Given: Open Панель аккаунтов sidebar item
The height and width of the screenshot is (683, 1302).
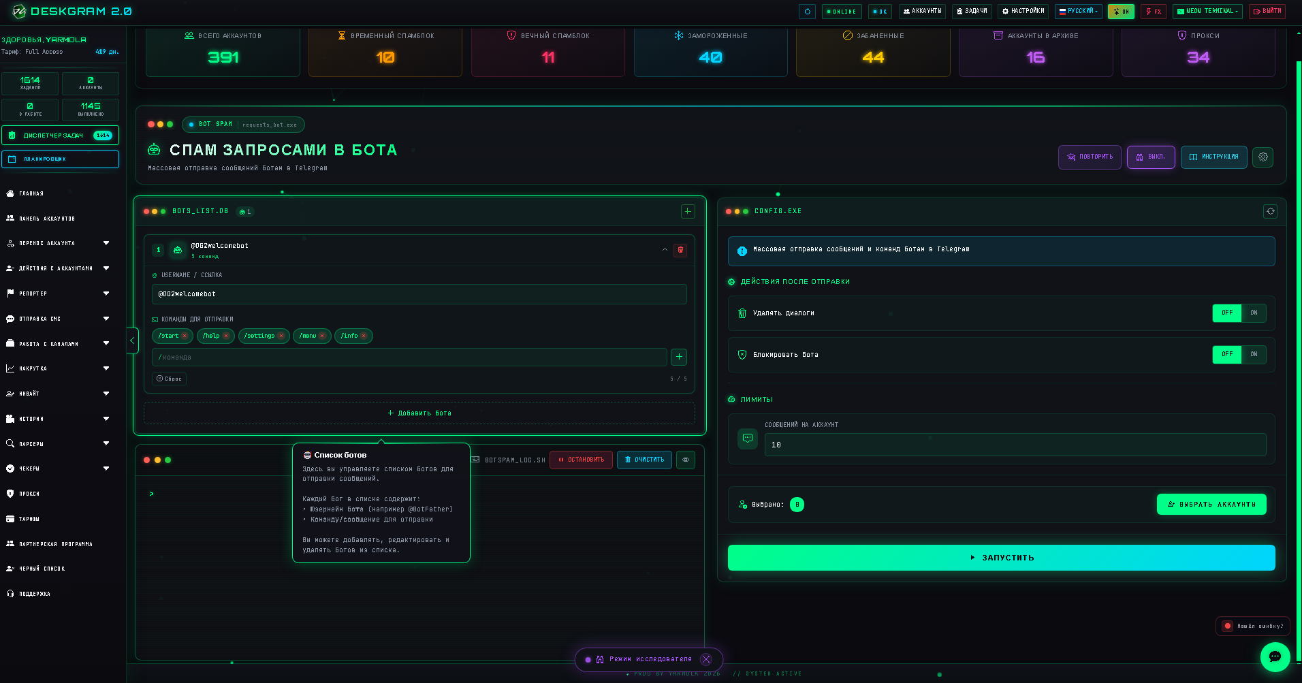Looking at the screenshot, I should click(47, 219).
